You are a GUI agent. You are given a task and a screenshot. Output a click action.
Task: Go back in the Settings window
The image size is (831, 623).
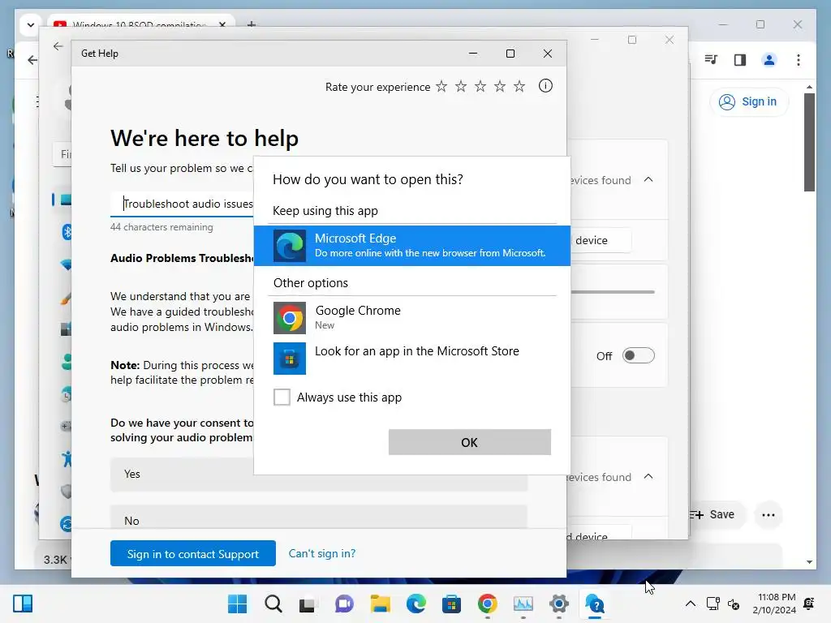coord(58,46)
